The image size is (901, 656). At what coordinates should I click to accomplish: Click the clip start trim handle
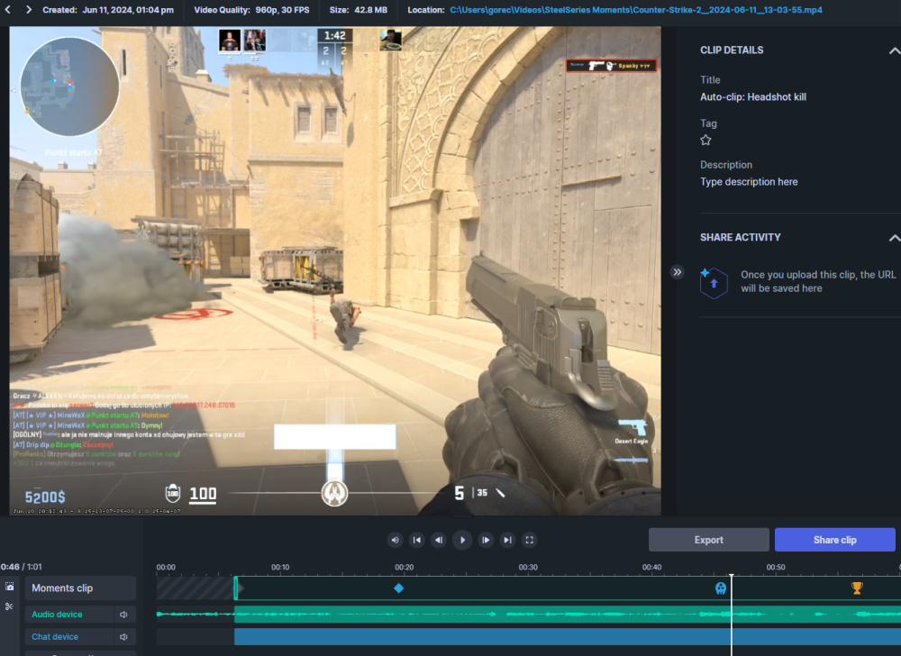coord(236,588)
